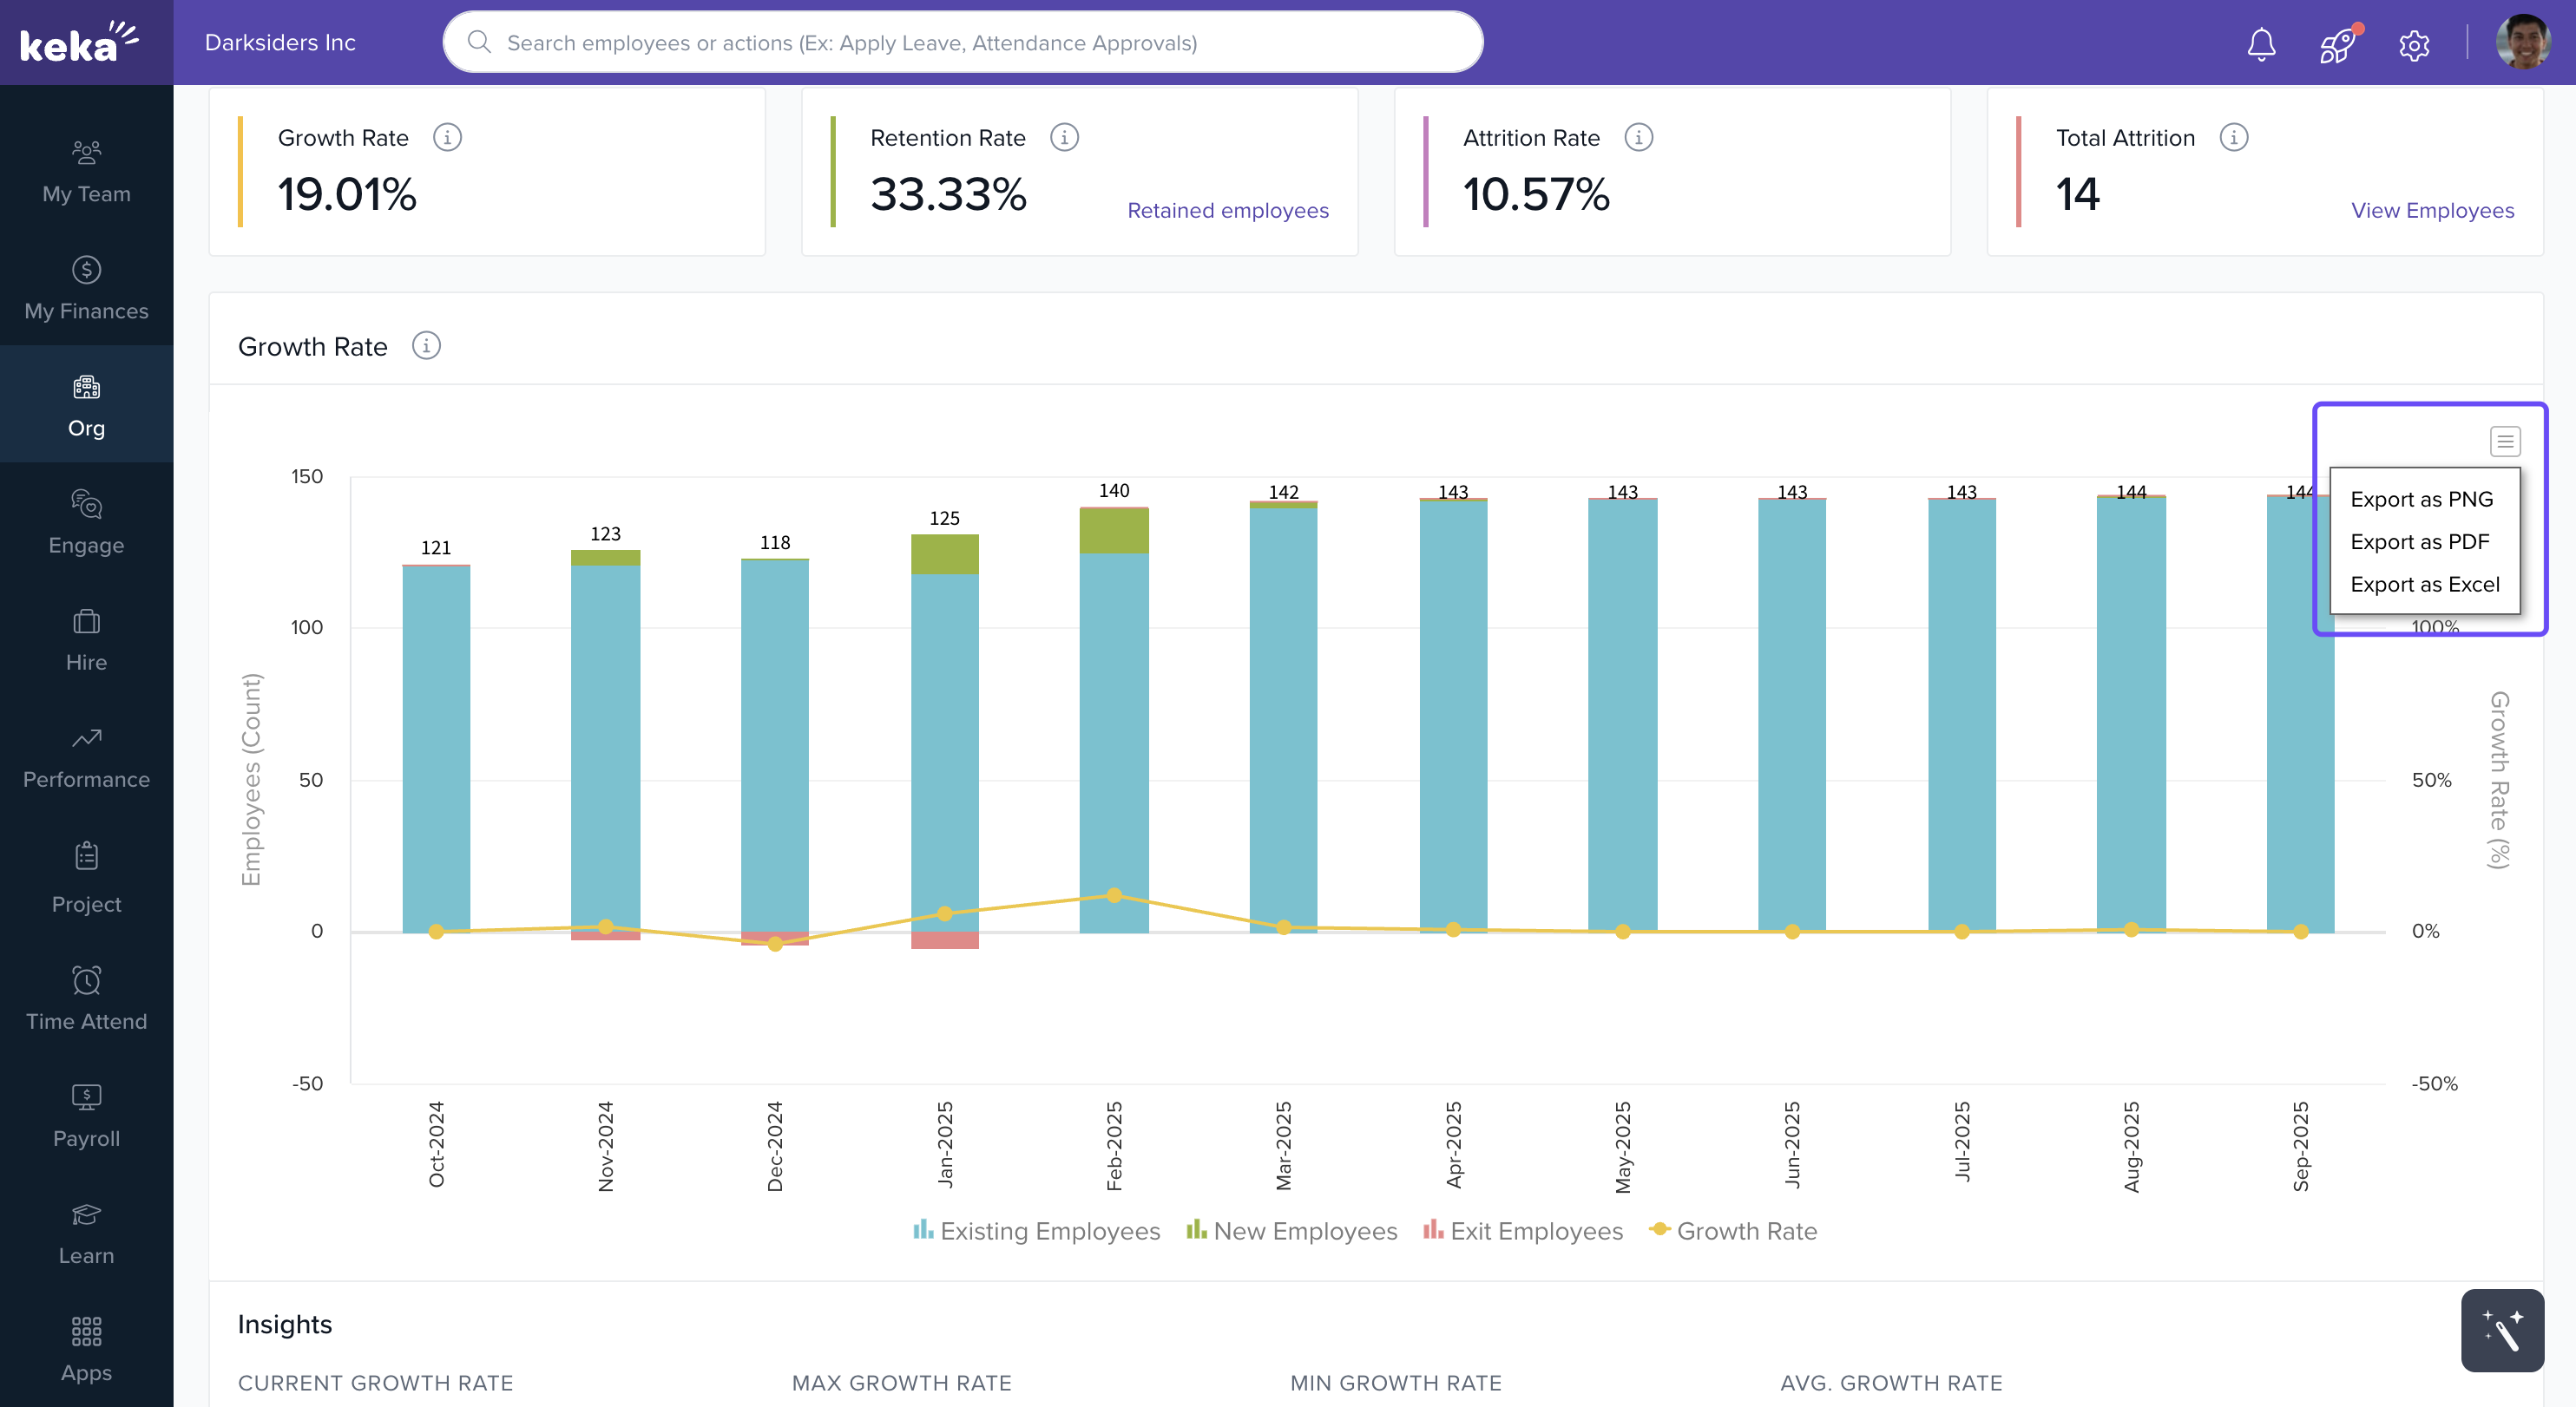Open notifications bell icon
Image resolution: width=2576 pixels, height=1407 pixels.
(2261, 44)
